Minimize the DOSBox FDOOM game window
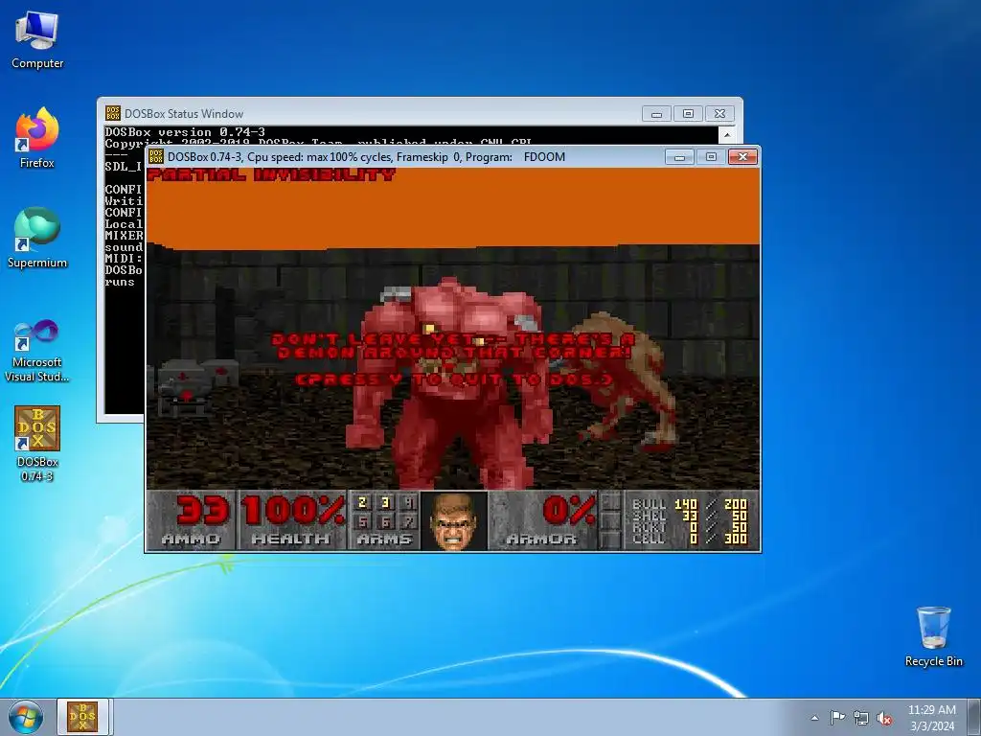 tap(679, 156)
